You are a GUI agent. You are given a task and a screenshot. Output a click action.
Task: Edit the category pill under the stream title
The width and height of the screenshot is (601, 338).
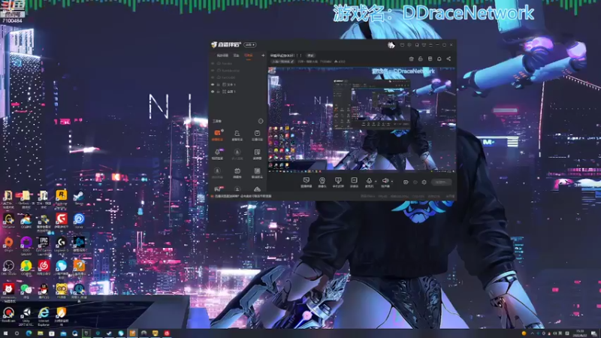pos(282,62)
